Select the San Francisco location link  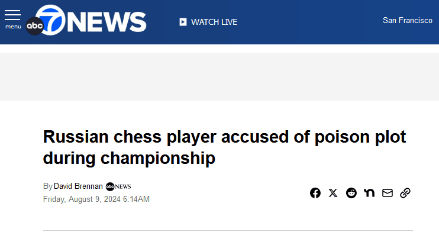408,21
